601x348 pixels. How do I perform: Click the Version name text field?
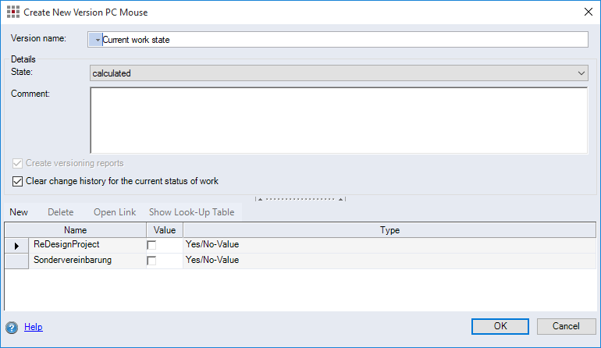point(343,40)
